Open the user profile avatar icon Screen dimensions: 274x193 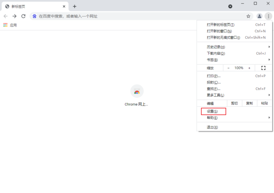coord(259,16)
